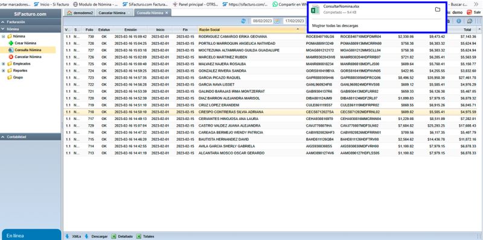
Task: Switch to the Cancelar Nómina tab
Action: click(x=115, y=13)
